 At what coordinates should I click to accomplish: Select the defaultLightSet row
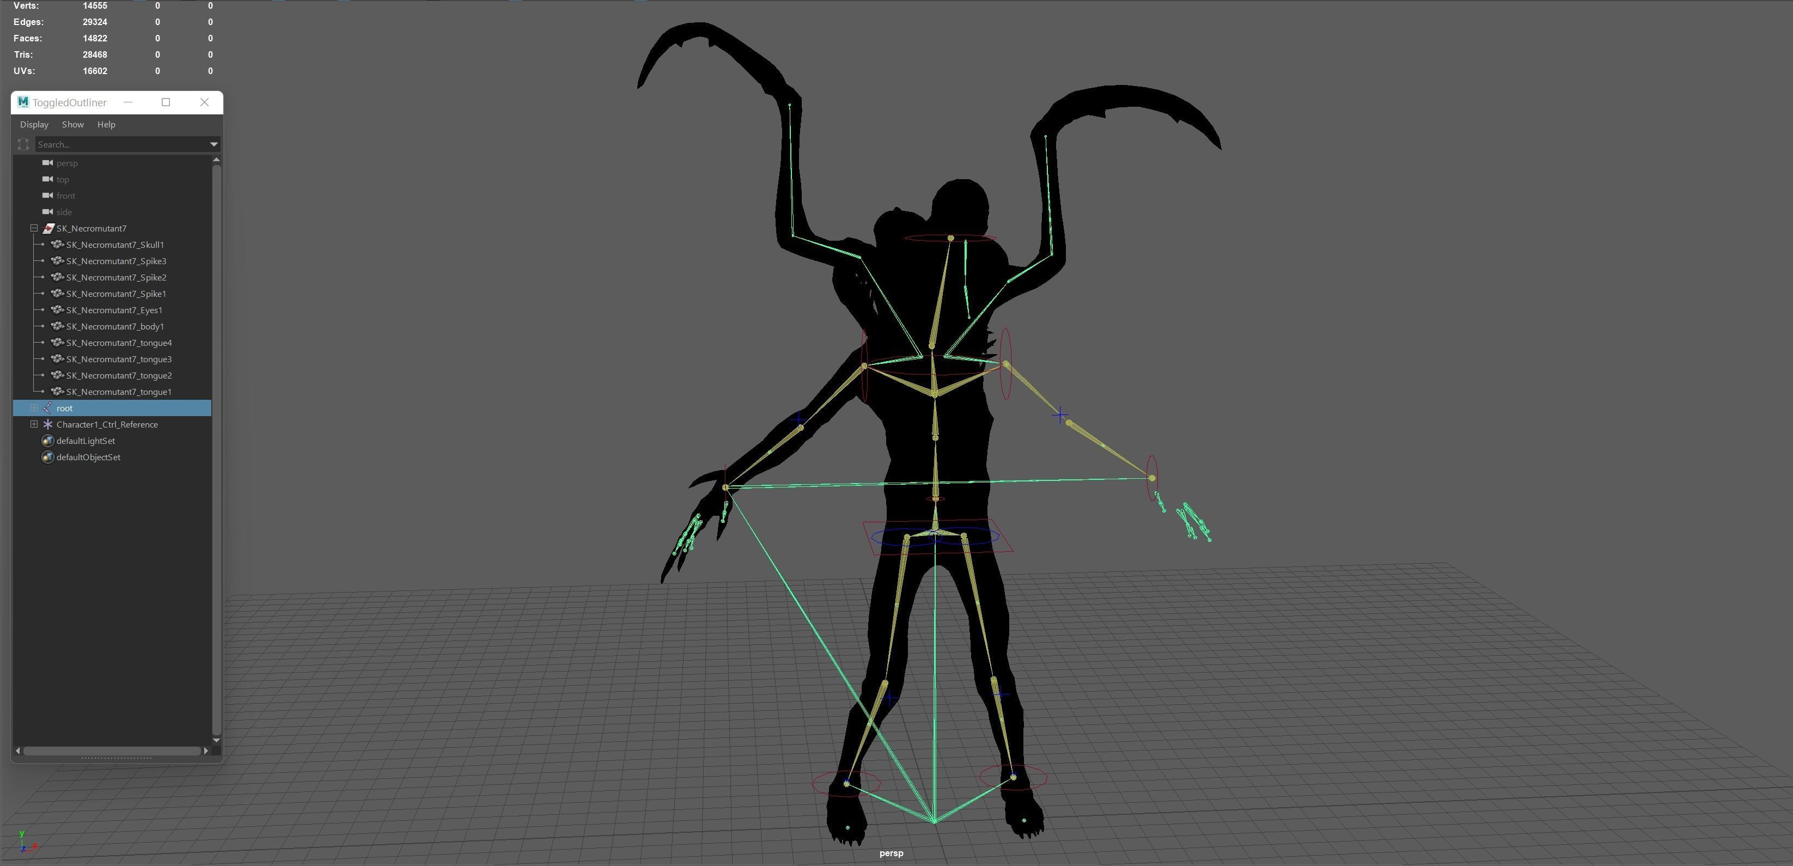click(x=112, y=441)
